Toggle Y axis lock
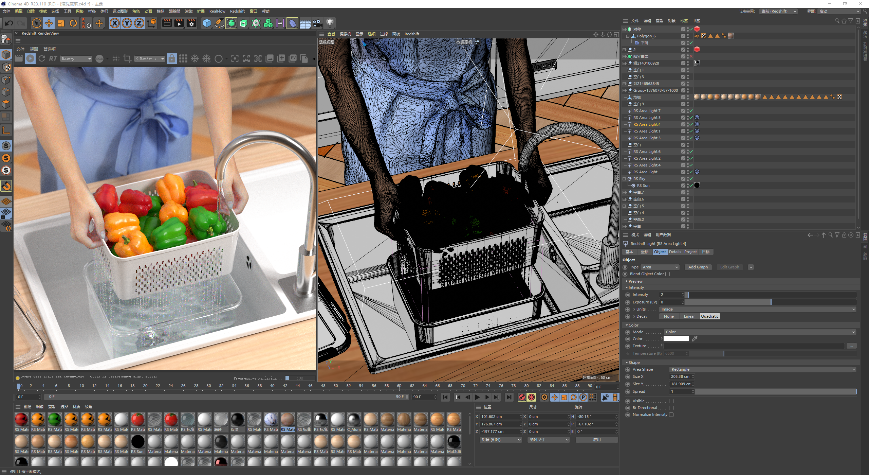 [x=127, y=23]
